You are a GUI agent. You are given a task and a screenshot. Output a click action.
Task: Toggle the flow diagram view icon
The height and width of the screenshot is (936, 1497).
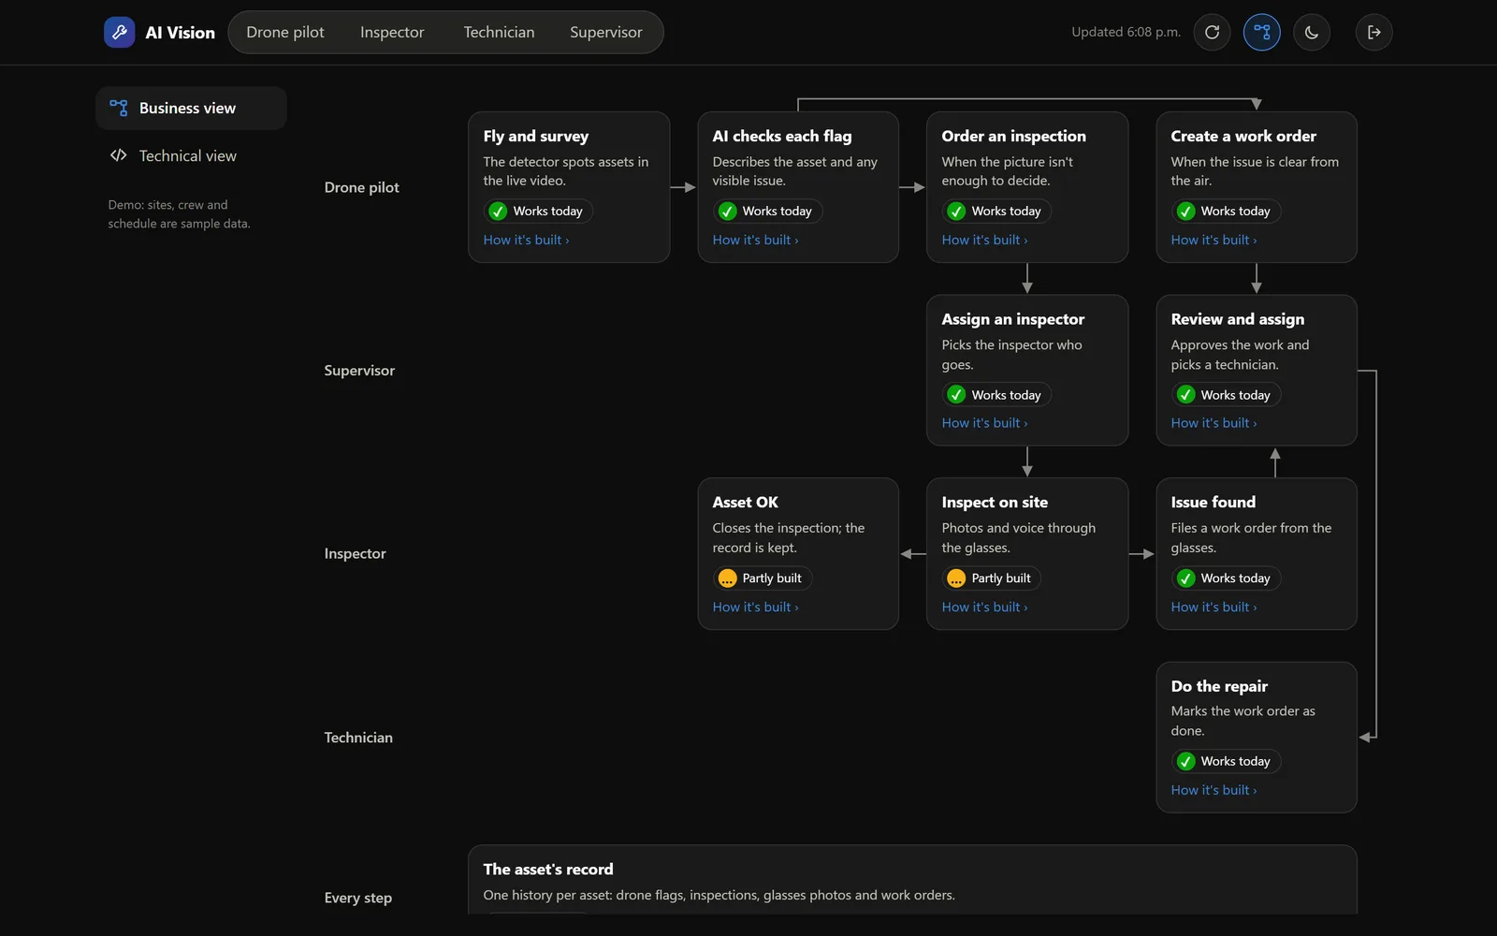tap(1261, 32)
